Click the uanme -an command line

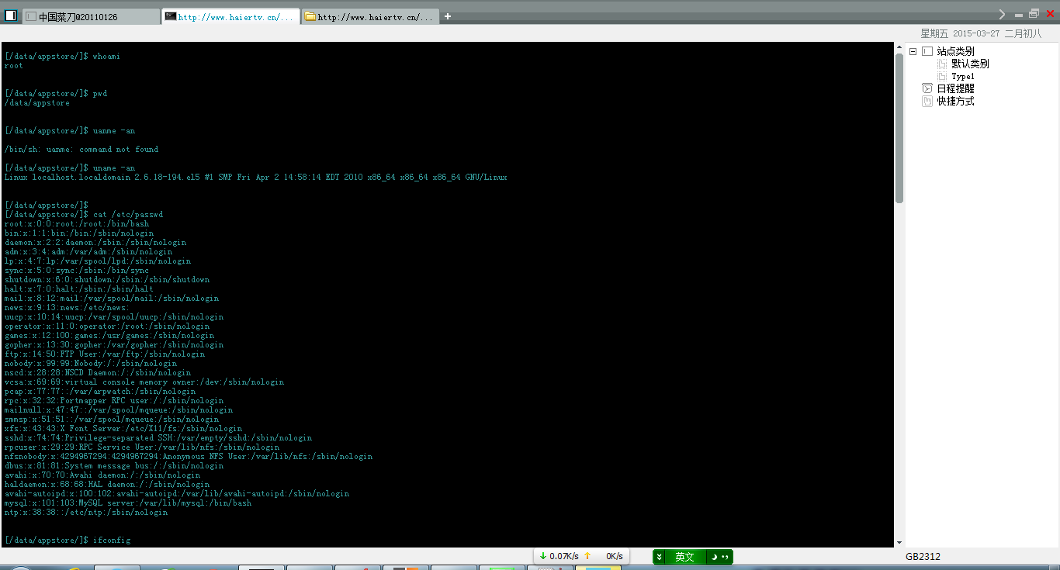click(70, 130)
